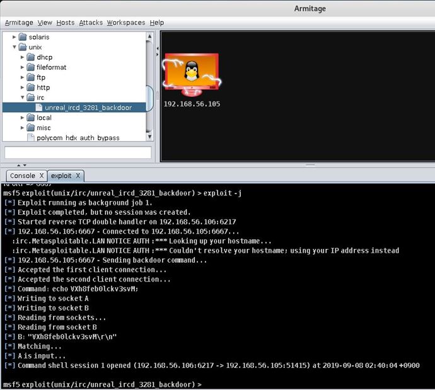Open the Armitage menu
This screenshot has width=435, height=390.
(x=19, y=23)
